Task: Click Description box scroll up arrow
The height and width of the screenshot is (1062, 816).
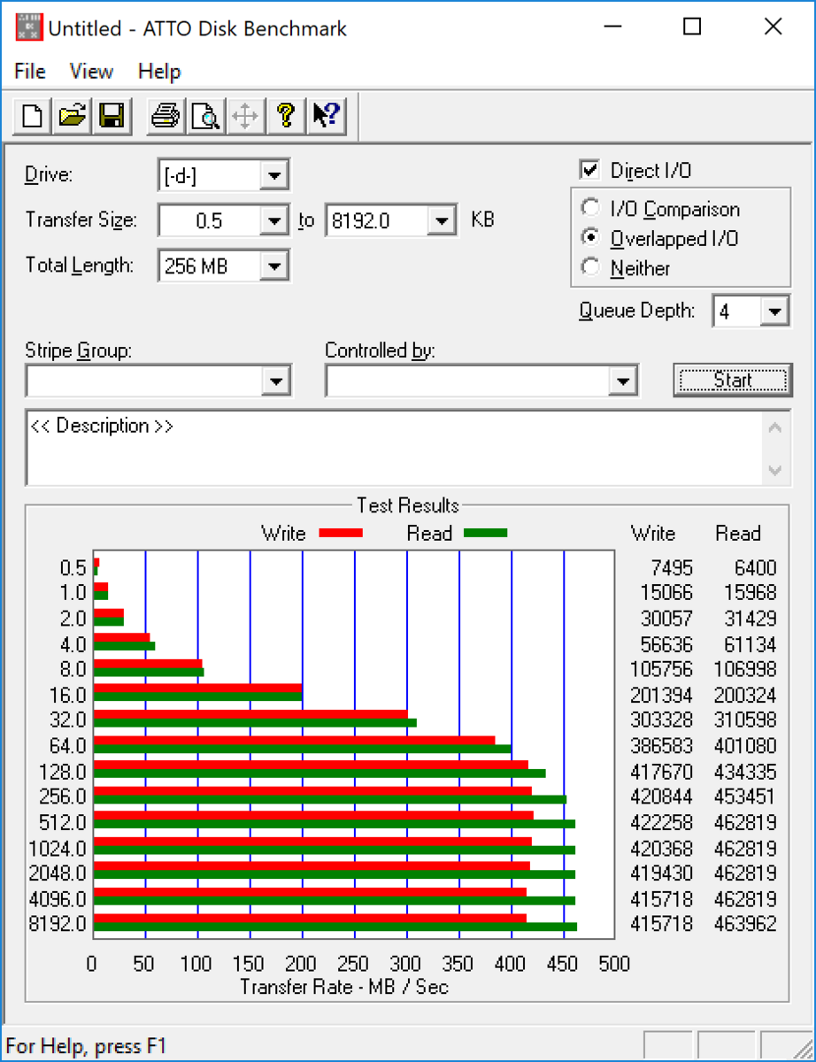Action: (x=775, y=429)
